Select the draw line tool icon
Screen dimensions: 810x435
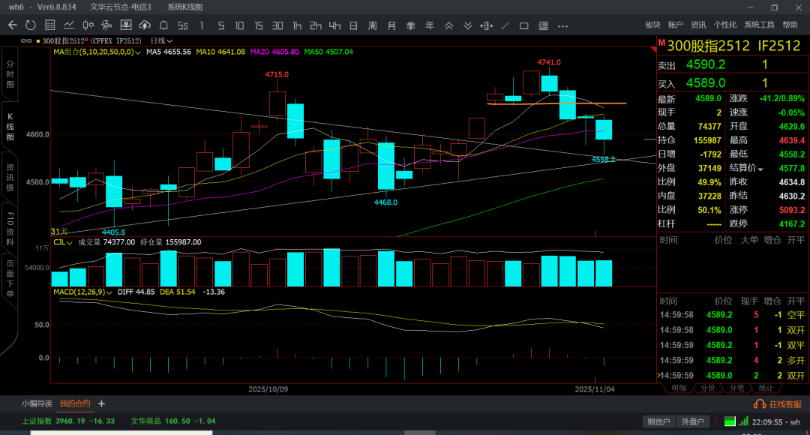click(505, 25)
